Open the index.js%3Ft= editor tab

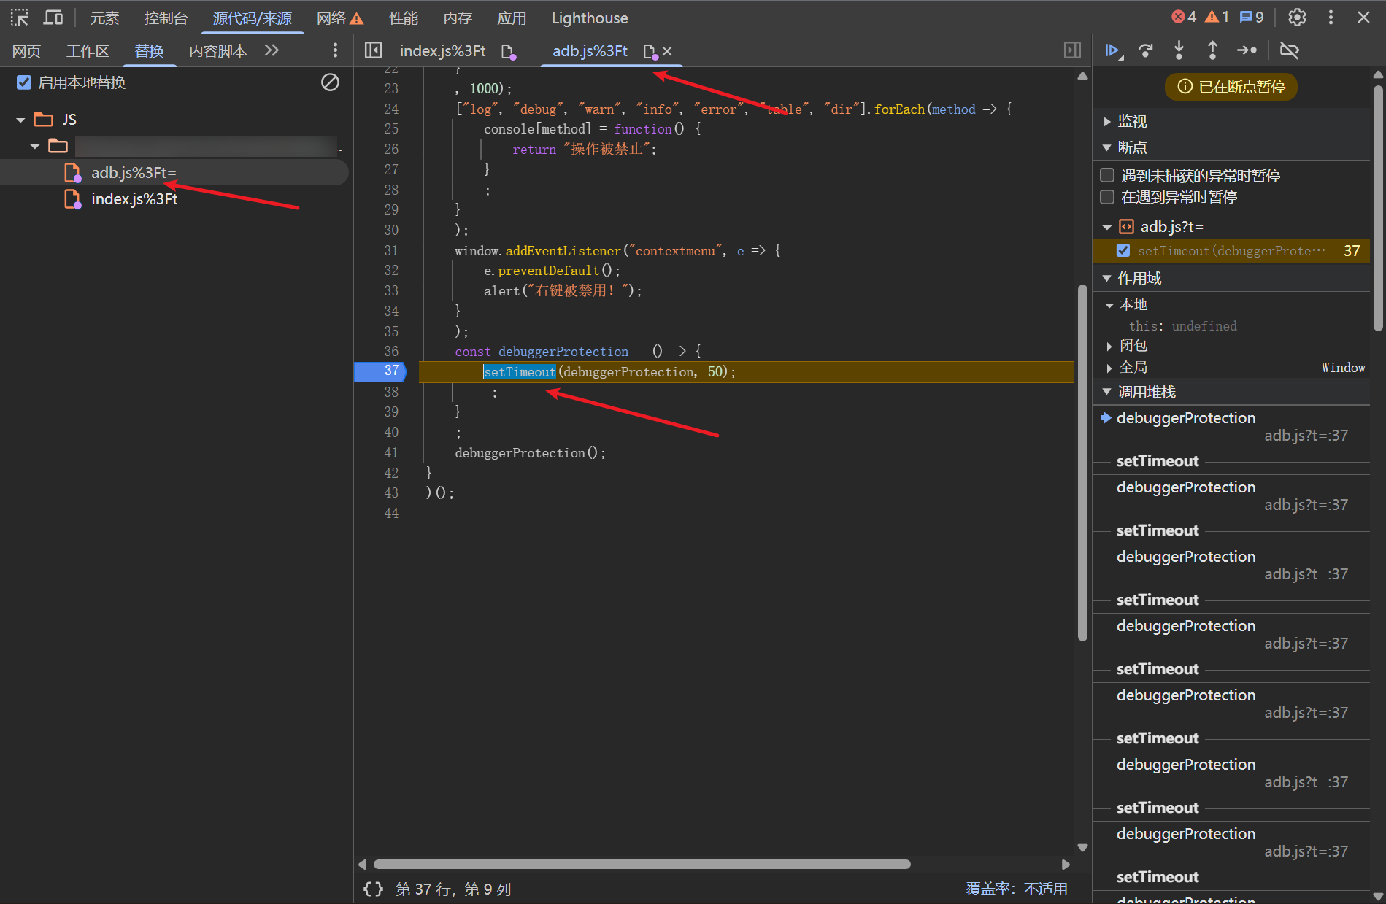447,51
